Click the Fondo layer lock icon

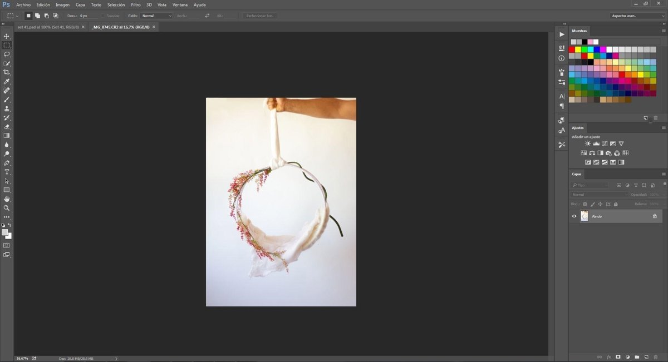click(655, 216)
